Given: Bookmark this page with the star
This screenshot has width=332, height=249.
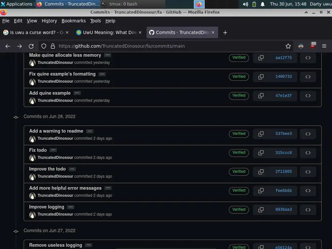Looking at the screenshot, I should (288, 46).
